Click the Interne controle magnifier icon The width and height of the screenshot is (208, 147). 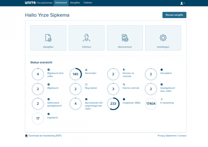[124, 84]
